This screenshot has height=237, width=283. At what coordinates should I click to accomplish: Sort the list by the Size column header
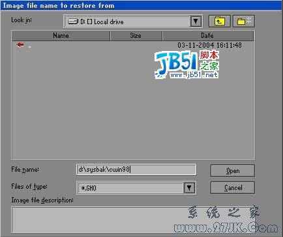pyautogui.click(x=136, y=36)
